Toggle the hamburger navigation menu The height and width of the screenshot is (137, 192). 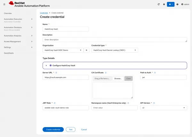(4, 4)
